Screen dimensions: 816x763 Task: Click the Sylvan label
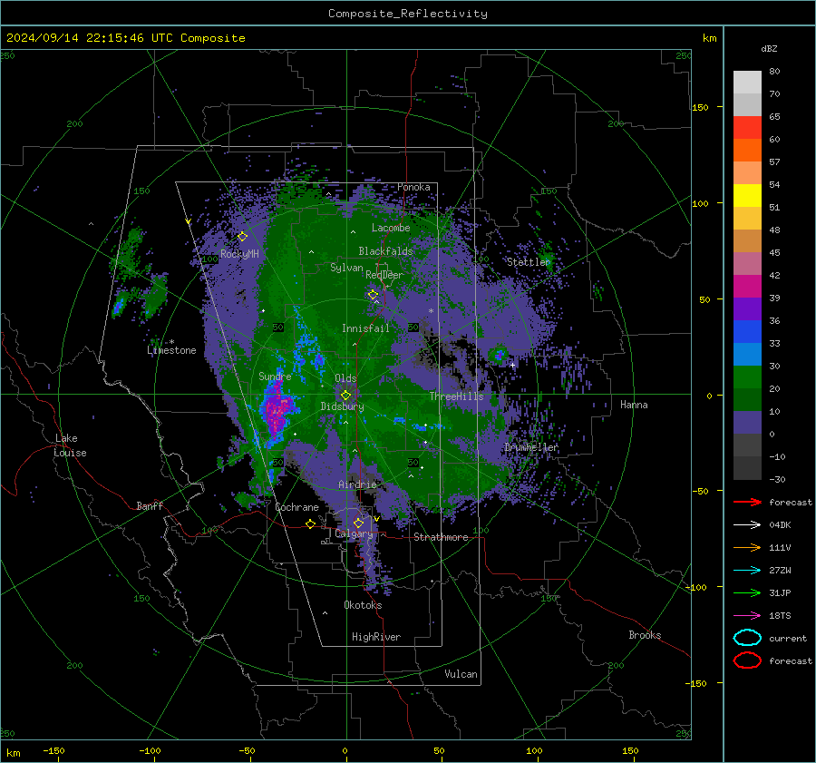[x=346, y=268]
